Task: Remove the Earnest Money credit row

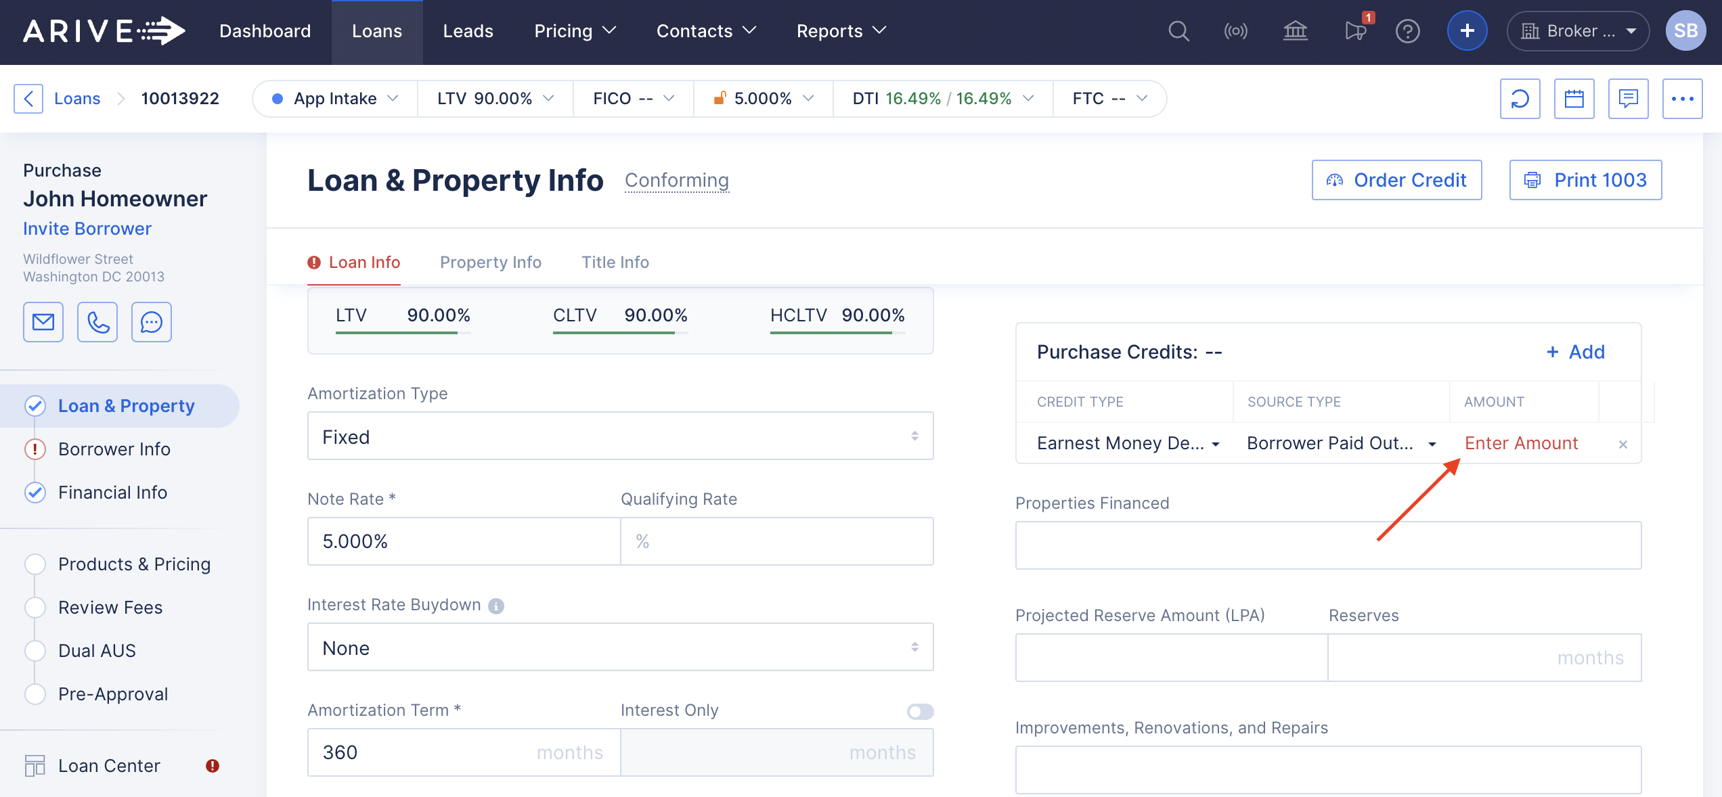Action: tap(1622, 445)
